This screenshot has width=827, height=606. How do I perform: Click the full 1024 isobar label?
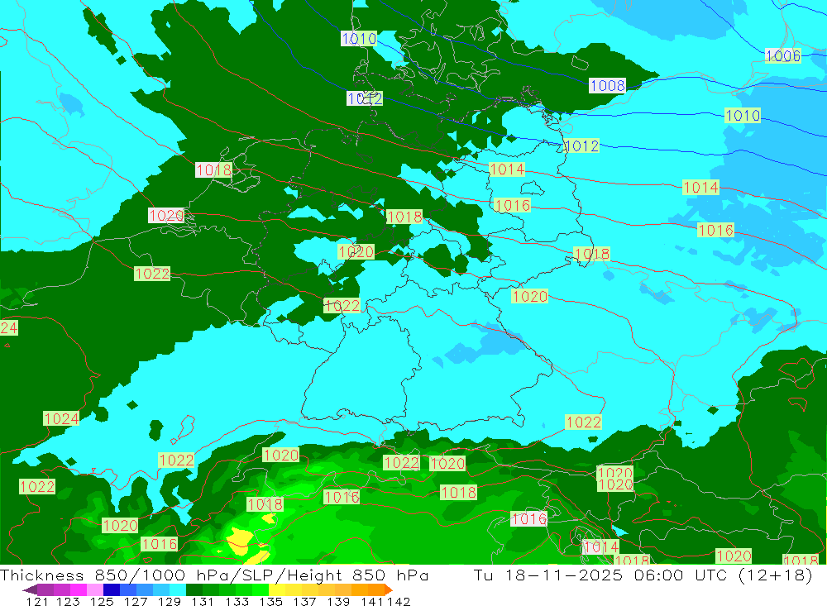click(x=61, y=419)
